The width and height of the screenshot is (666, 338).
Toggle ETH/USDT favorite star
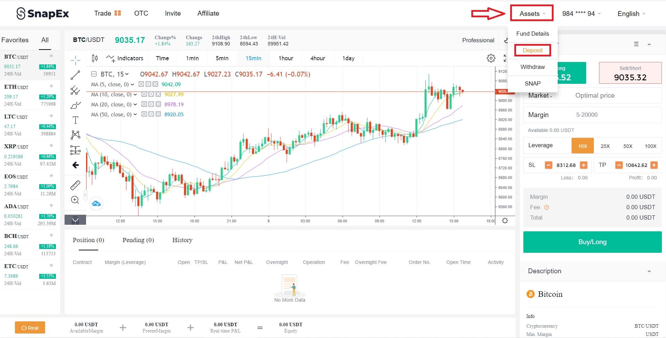(51, 86)
